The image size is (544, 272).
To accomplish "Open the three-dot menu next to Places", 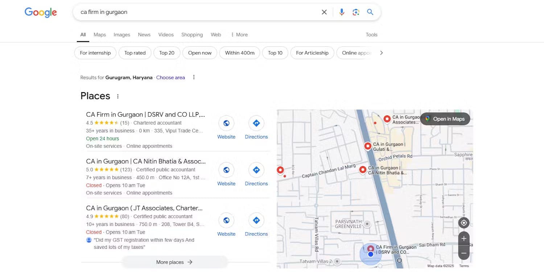I will click(x=118, y=96).
